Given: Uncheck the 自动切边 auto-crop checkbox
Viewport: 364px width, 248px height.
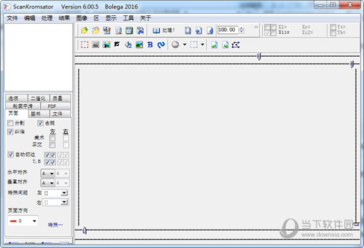Looking at the screenshot, I should 11,154.
